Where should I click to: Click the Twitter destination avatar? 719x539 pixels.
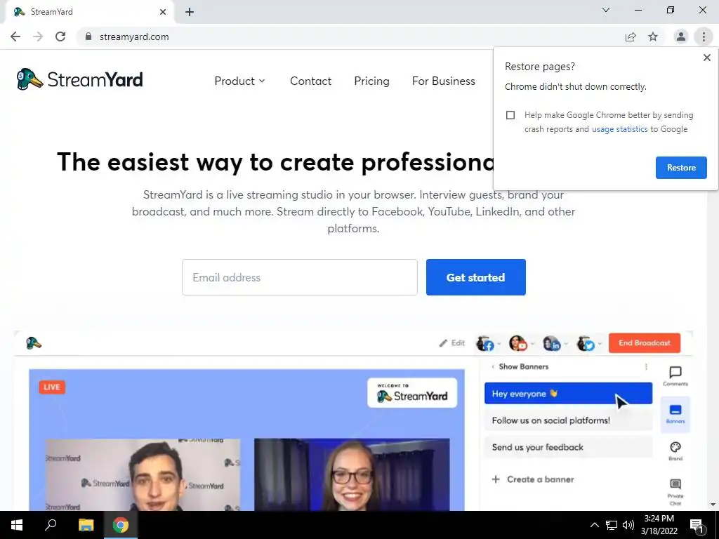click(586, 343)
